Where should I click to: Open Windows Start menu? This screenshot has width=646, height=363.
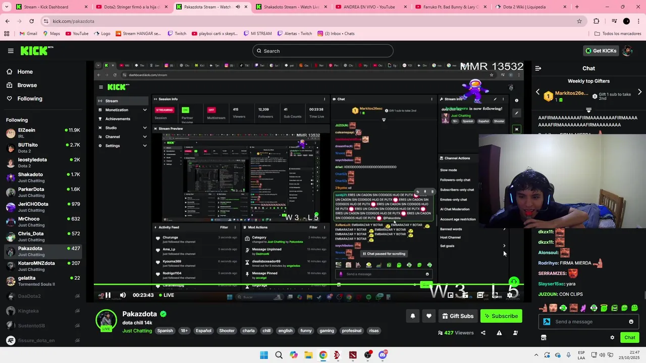(264, 355)
